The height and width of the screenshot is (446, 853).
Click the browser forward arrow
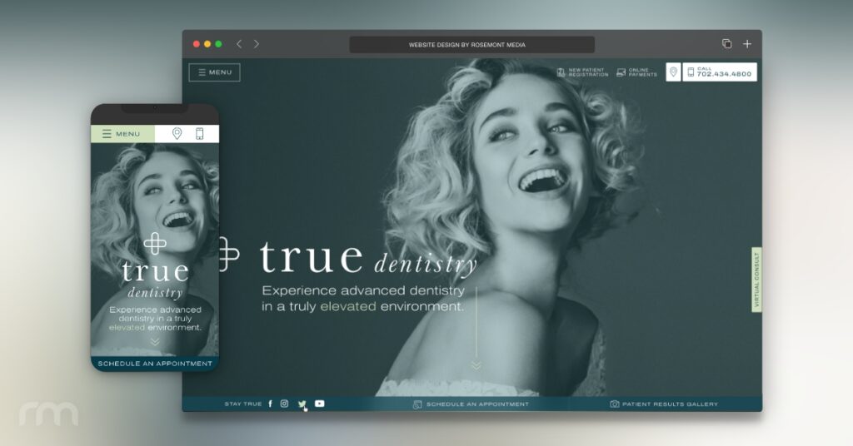coord(257,44)
